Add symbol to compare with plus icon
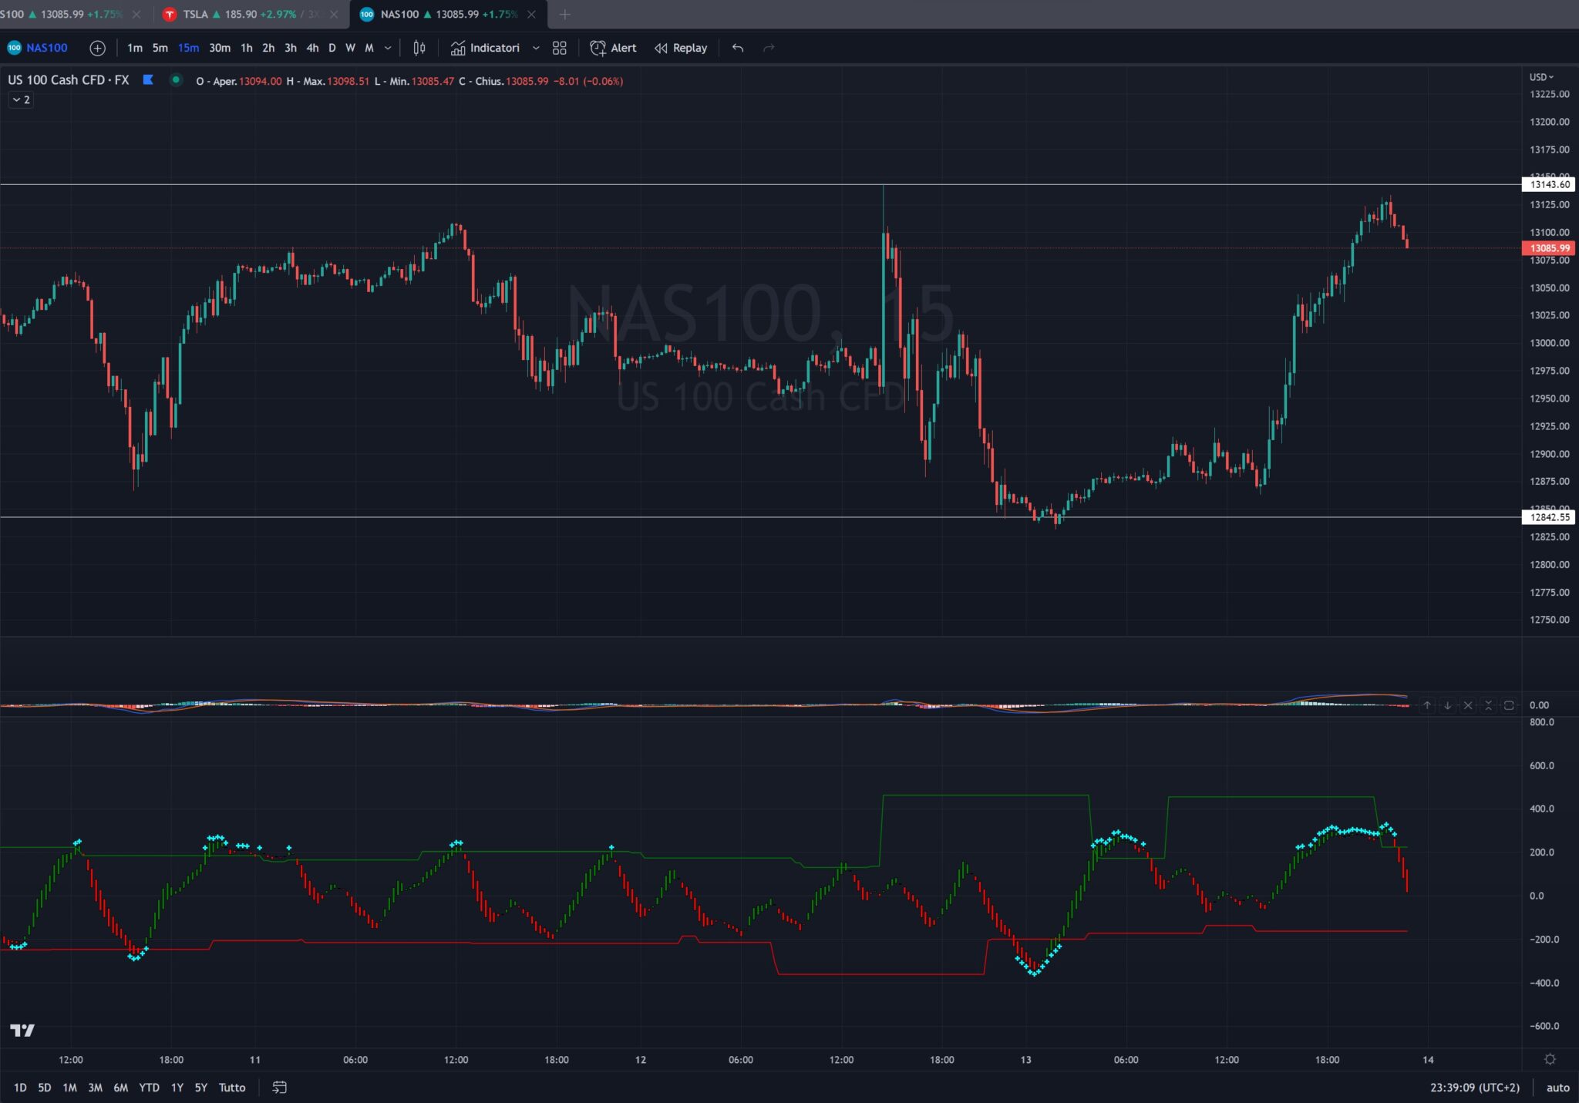 (x=97, y=48)
